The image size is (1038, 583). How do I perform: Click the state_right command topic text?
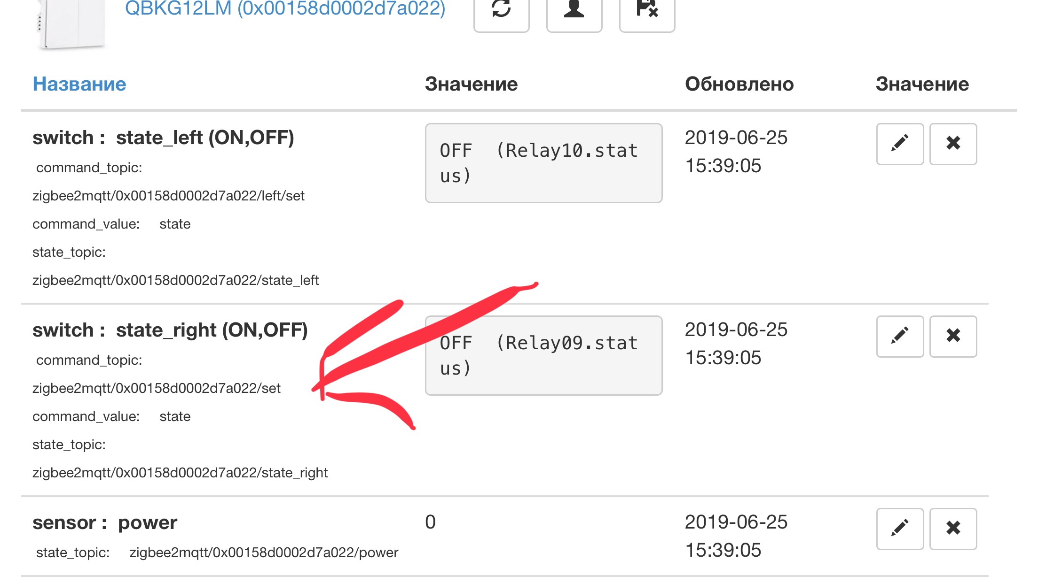pos(156,388)
